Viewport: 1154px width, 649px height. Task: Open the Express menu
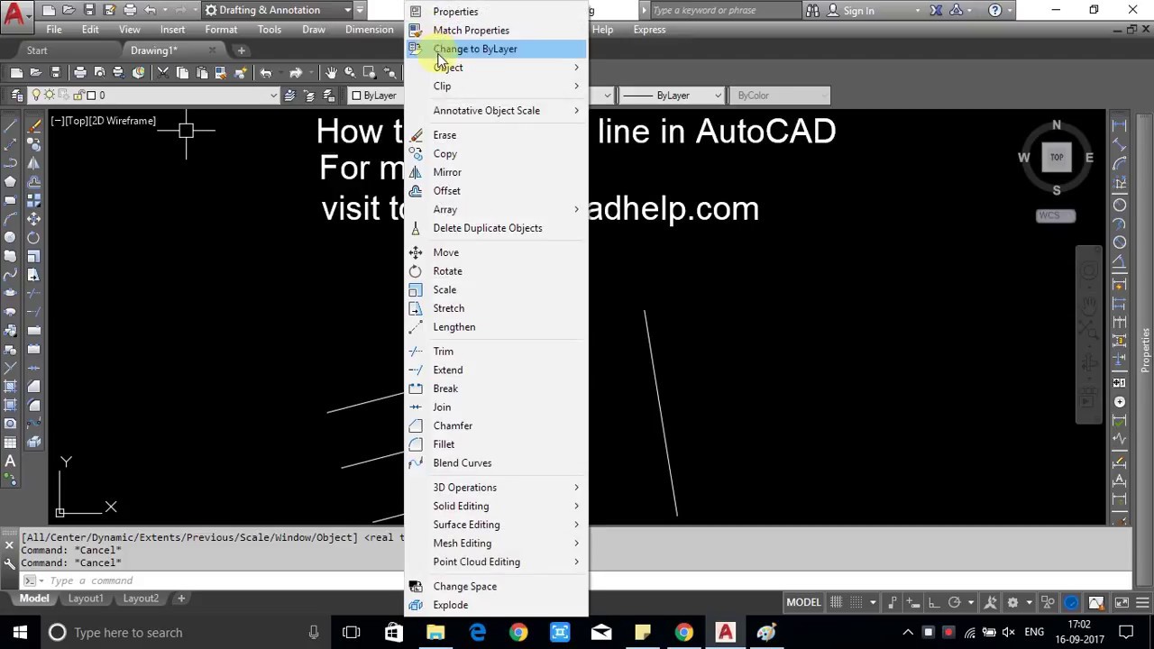[649, 30]
